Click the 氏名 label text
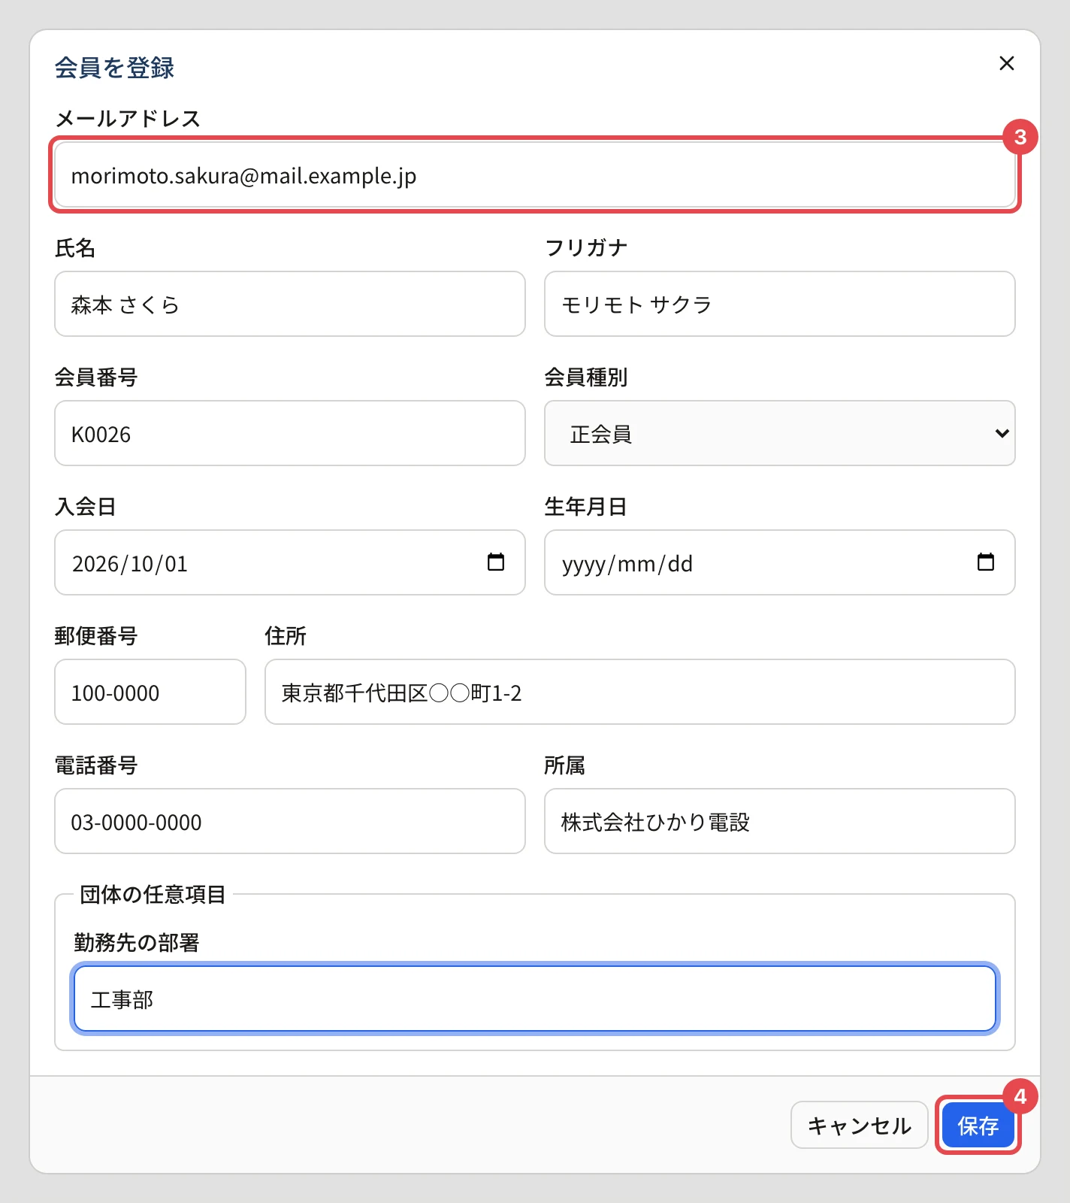The image size is (1070, 1203). 75,248
